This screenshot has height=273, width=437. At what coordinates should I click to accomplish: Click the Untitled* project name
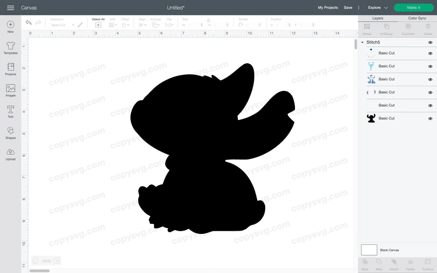pyautogui.click(x=176, y=8)
